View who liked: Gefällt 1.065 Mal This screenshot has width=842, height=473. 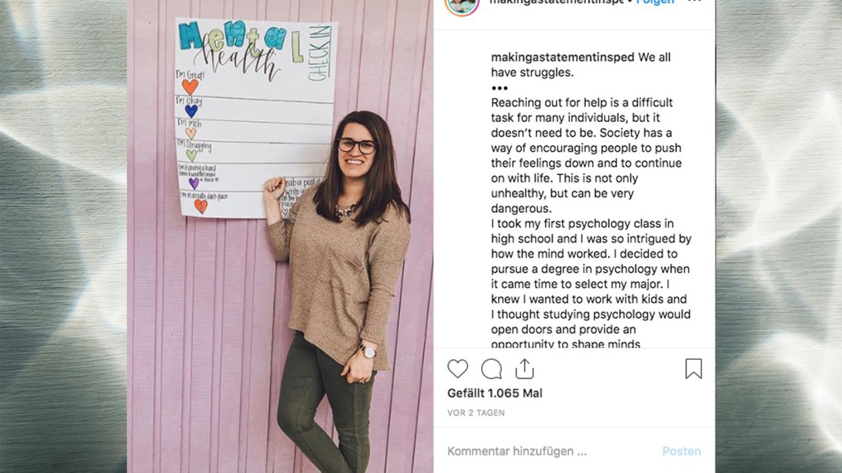tap(495, 394)
